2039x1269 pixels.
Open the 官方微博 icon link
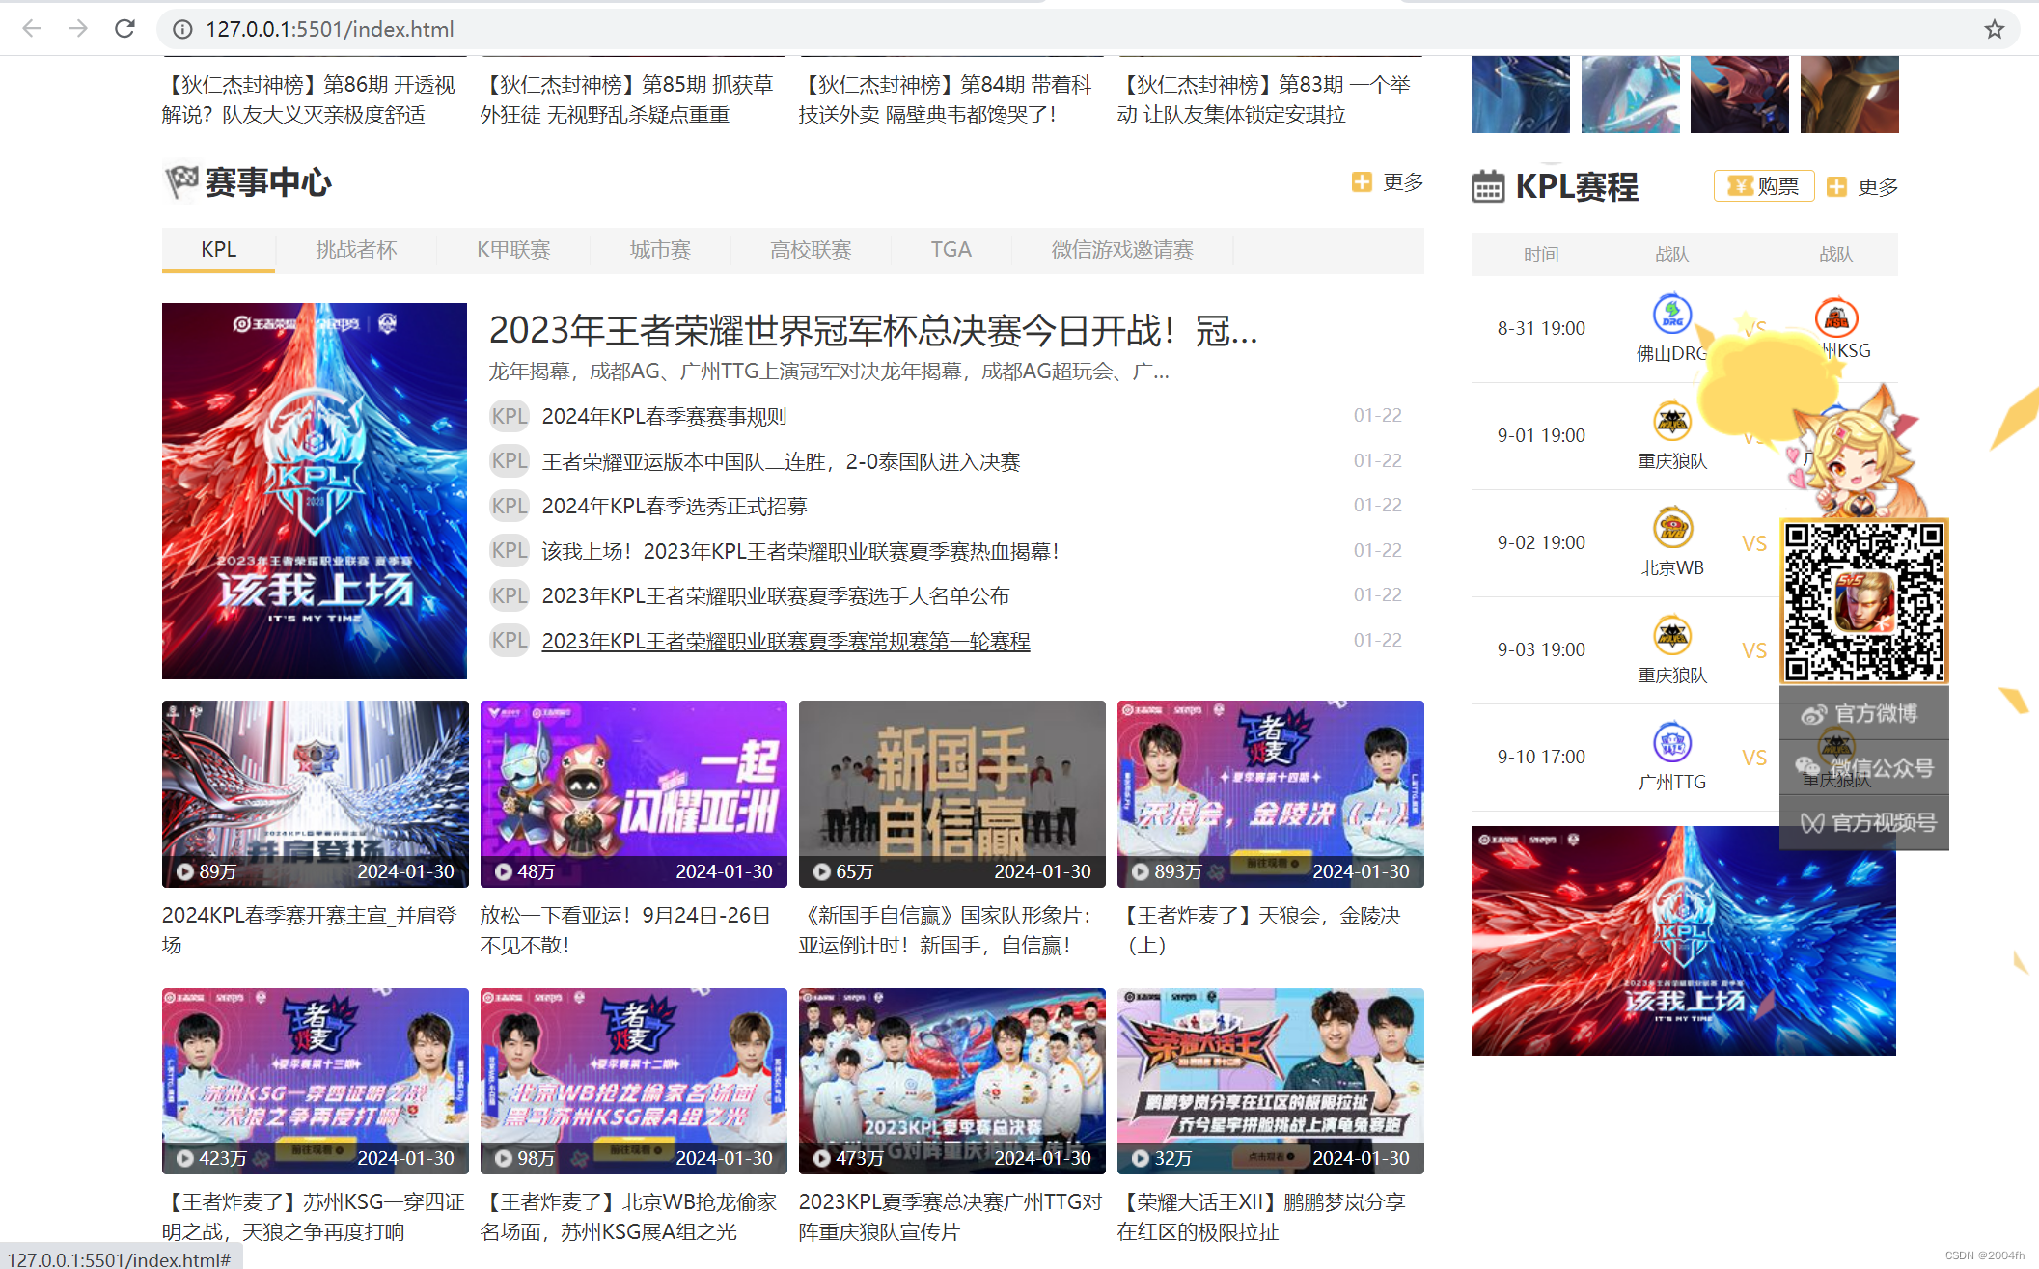click(x=1814, y=714)
